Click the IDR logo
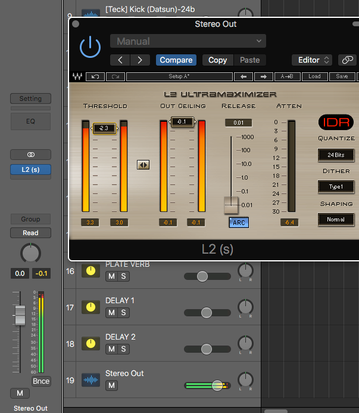 pyautogui.click(x=336, y=122)
